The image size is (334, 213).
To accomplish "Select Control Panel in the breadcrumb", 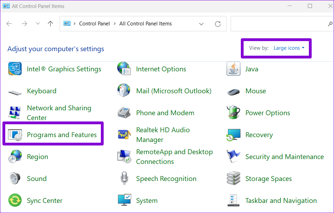I will pyautogui.click(x=95, y=24).
